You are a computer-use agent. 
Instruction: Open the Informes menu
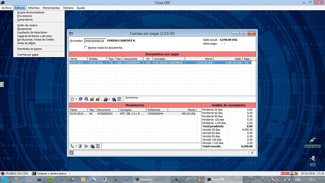tap(33, 8)
